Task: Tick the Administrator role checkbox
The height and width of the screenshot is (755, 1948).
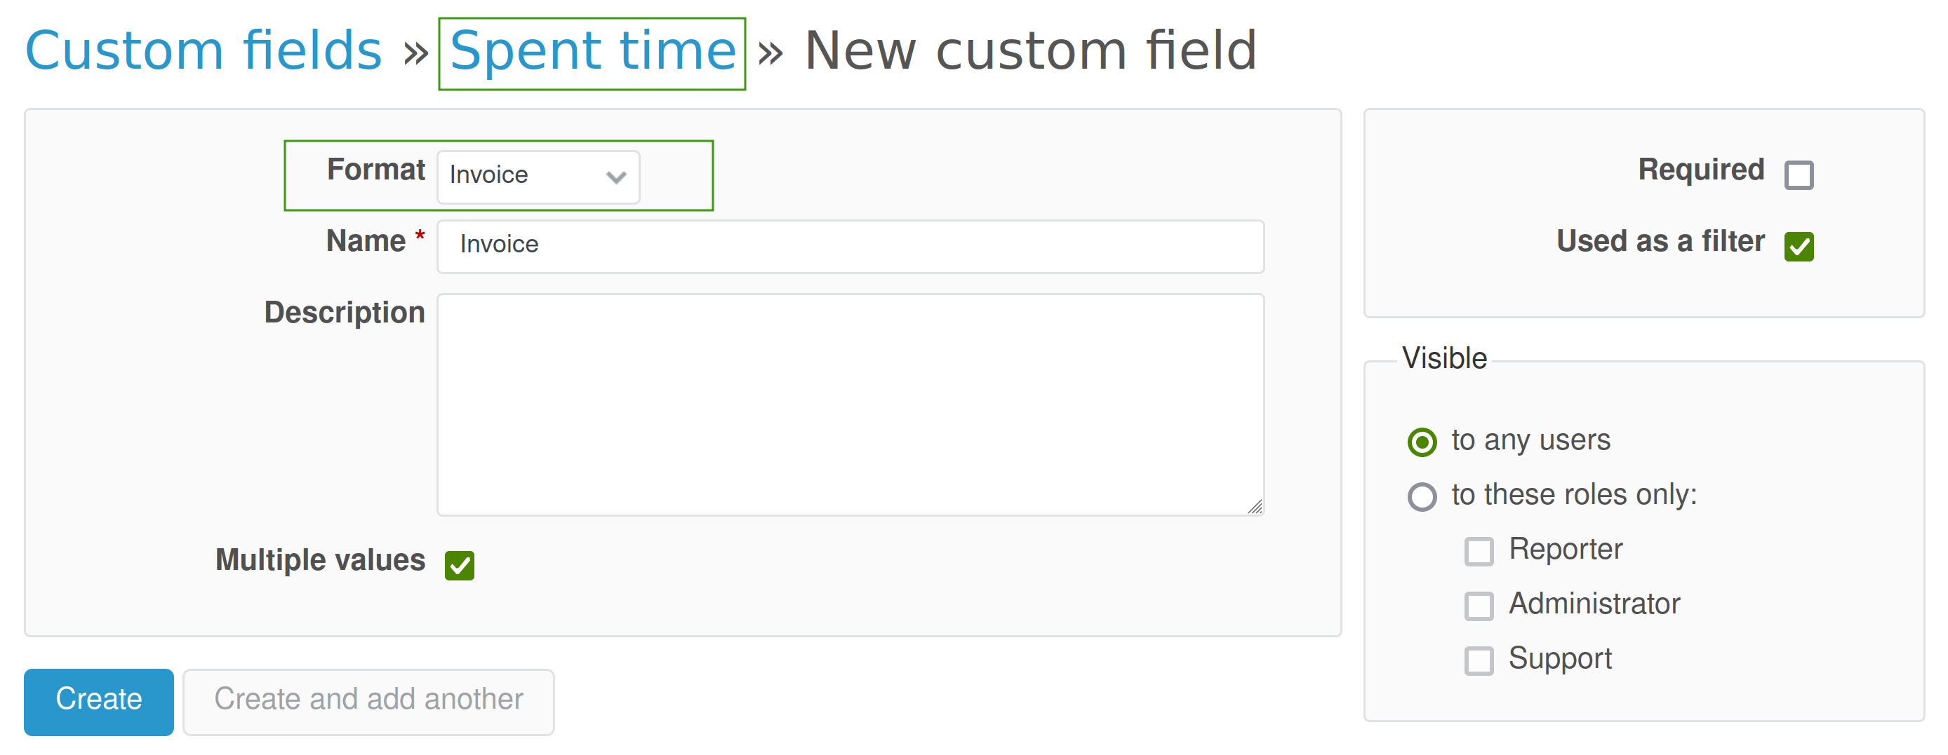Action: [1479, 606]
